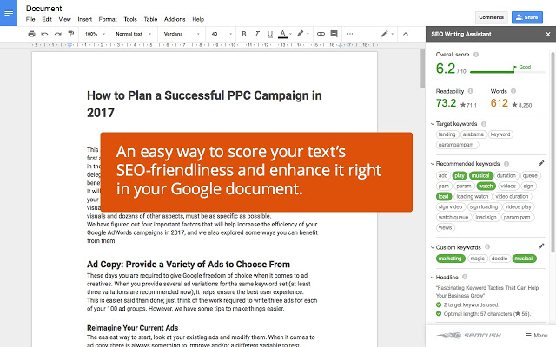Edit Custom keywords with pencil icon
This screenshot has width=556, height=347.
pyautogui.click(x=541, y=246)
